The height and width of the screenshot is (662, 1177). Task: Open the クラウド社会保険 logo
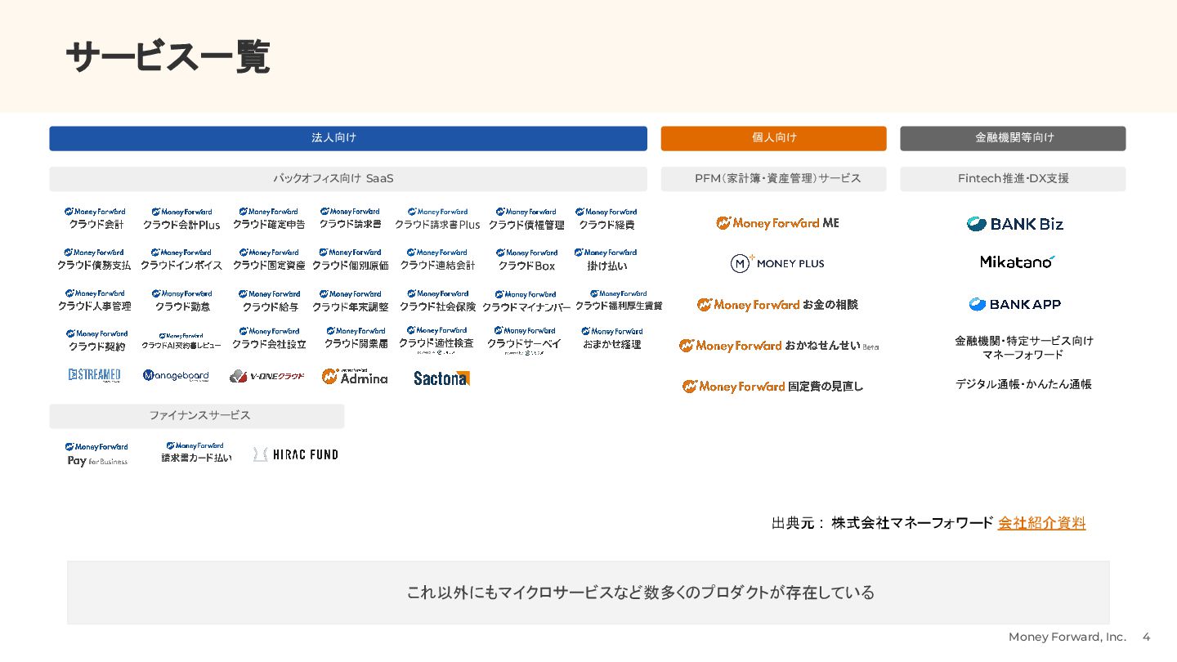437,300
